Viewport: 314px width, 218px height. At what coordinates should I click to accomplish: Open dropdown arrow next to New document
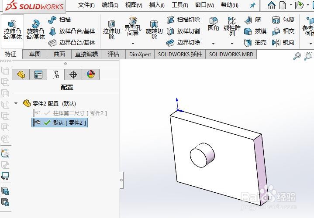(x=291, y=5)
